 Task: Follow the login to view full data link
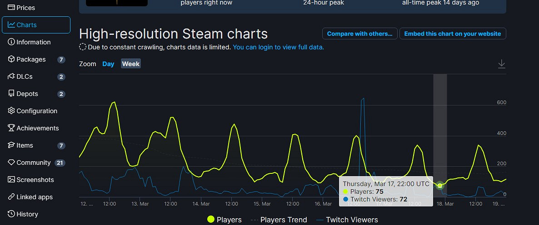pos(278,47)
